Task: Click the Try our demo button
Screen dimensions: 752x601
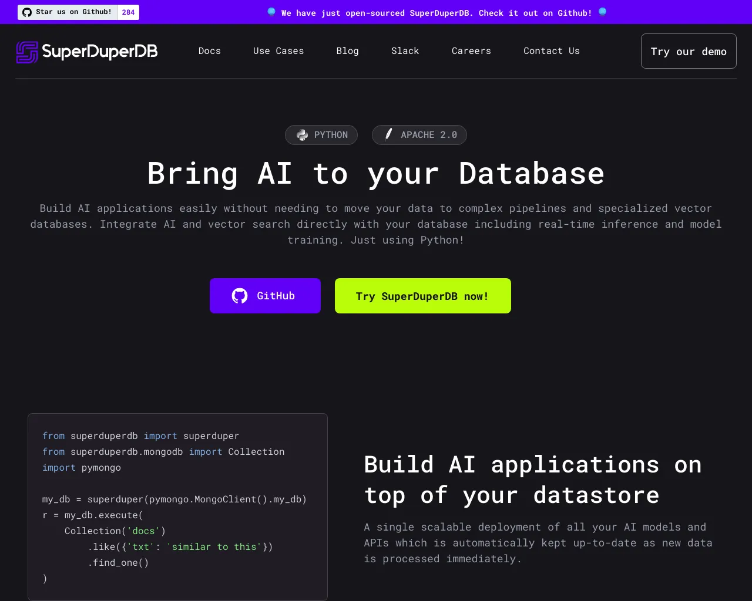Action: [689, 51]
